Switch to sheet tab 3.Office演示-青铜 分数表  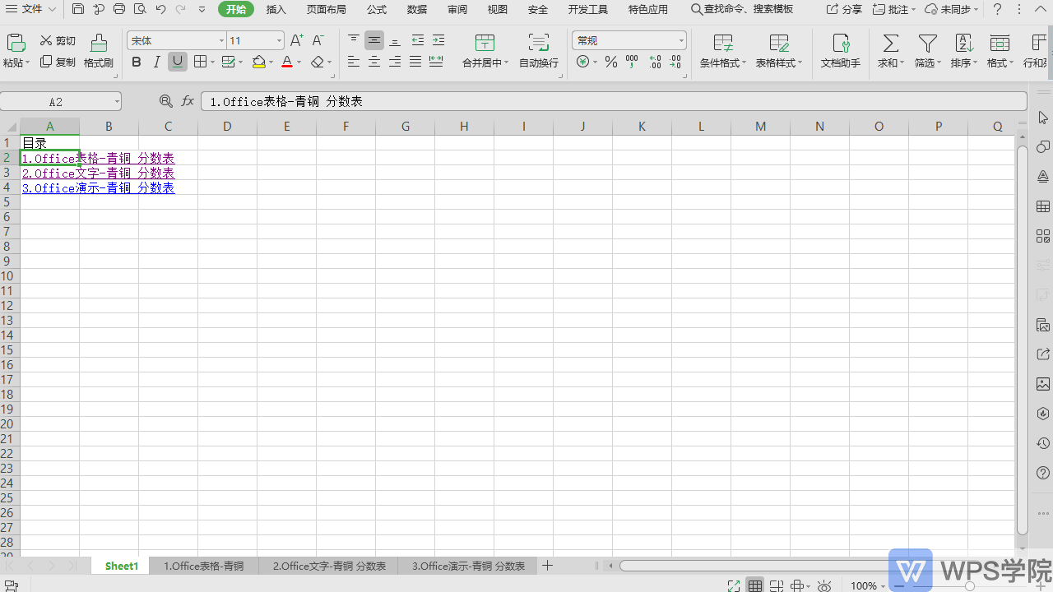point(468,566)
